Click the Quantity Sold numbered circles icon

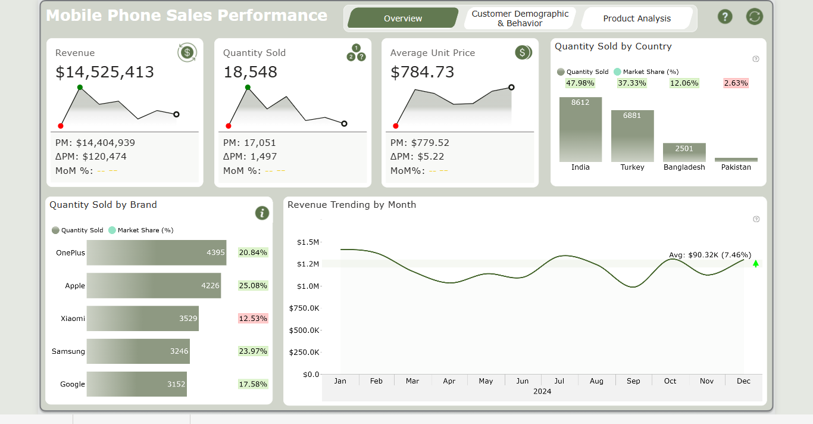pos(356,52)
